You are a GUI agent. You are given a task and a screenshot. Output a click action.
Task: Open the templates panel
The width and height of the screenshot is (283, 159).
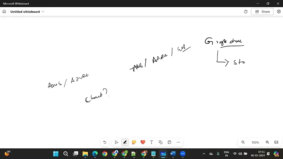point(169,142)
